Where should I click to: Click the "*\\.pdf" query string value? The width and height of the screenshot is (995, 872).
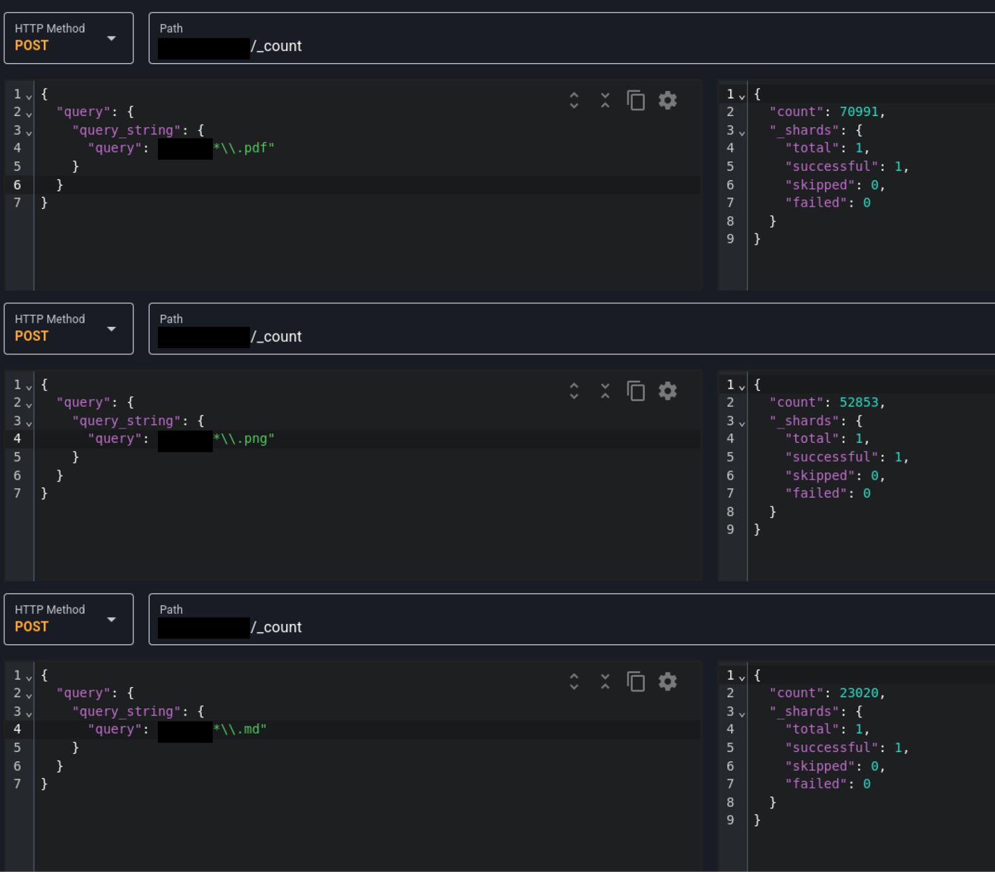point(243,148)
